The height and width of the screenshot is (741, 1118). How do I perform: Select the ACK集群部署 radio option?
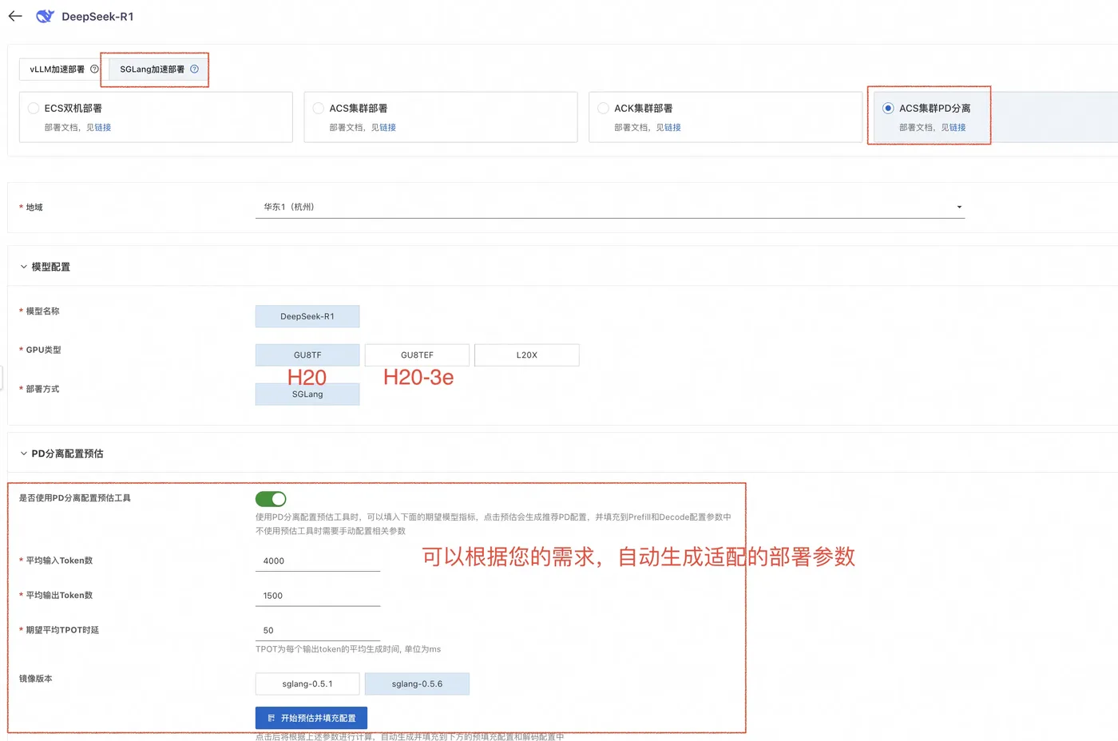[x=603, y=109]
